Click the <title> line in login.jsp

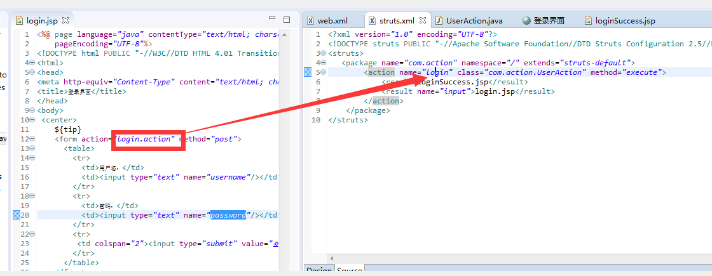pos(82,91)
